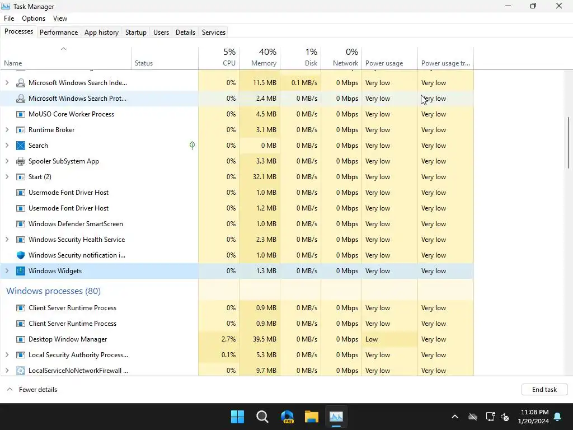This screenshot has height=430, width=573.
Task: Sort processes by the CPU column
Action: coord(219,58)
